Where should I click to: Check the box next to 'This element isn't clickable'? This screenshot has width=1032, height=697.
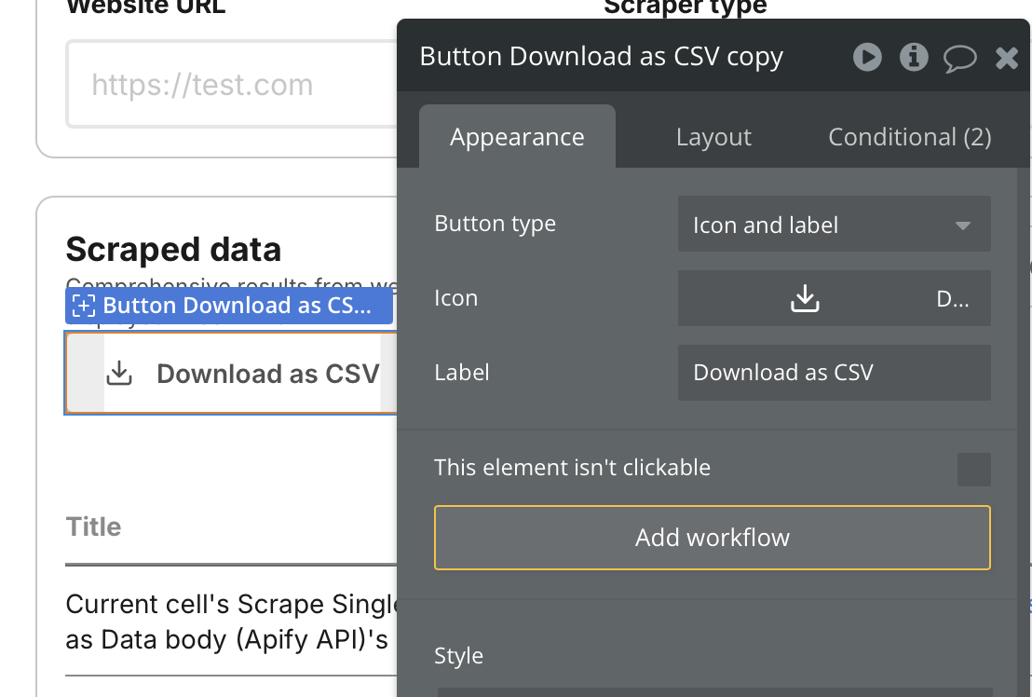(x=973, y=470)
